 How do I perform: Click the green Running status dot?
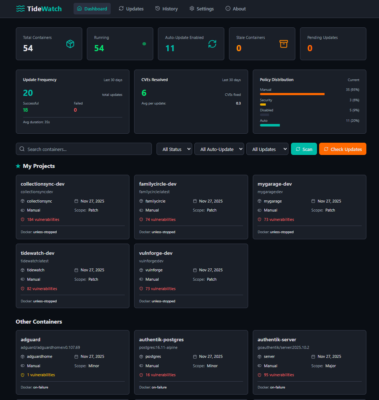pyautogui.click(x=144, y=44)
